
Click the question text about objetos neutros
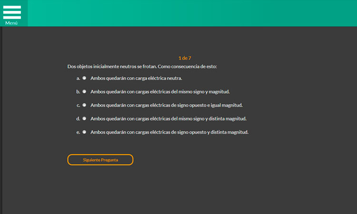[142, 67]
